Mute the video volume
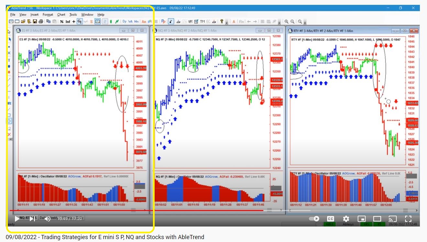 (48, 219)
